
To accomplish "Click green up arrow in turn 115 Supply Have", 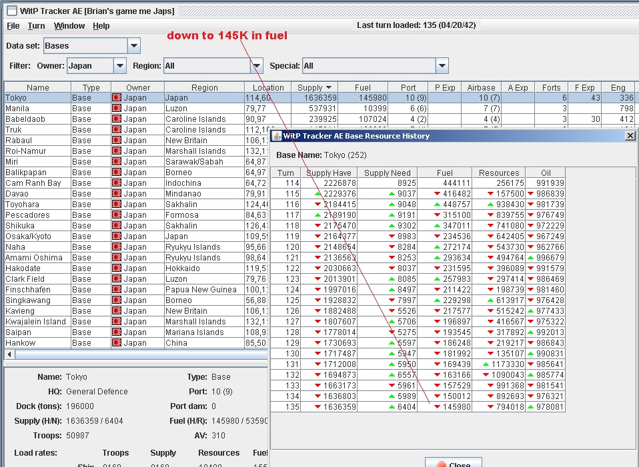I will click(x=318, y=193).
